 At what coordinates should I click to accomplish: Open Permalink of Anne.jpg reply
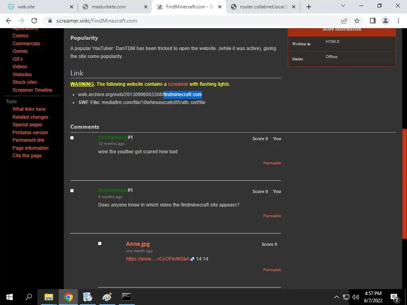272,270
